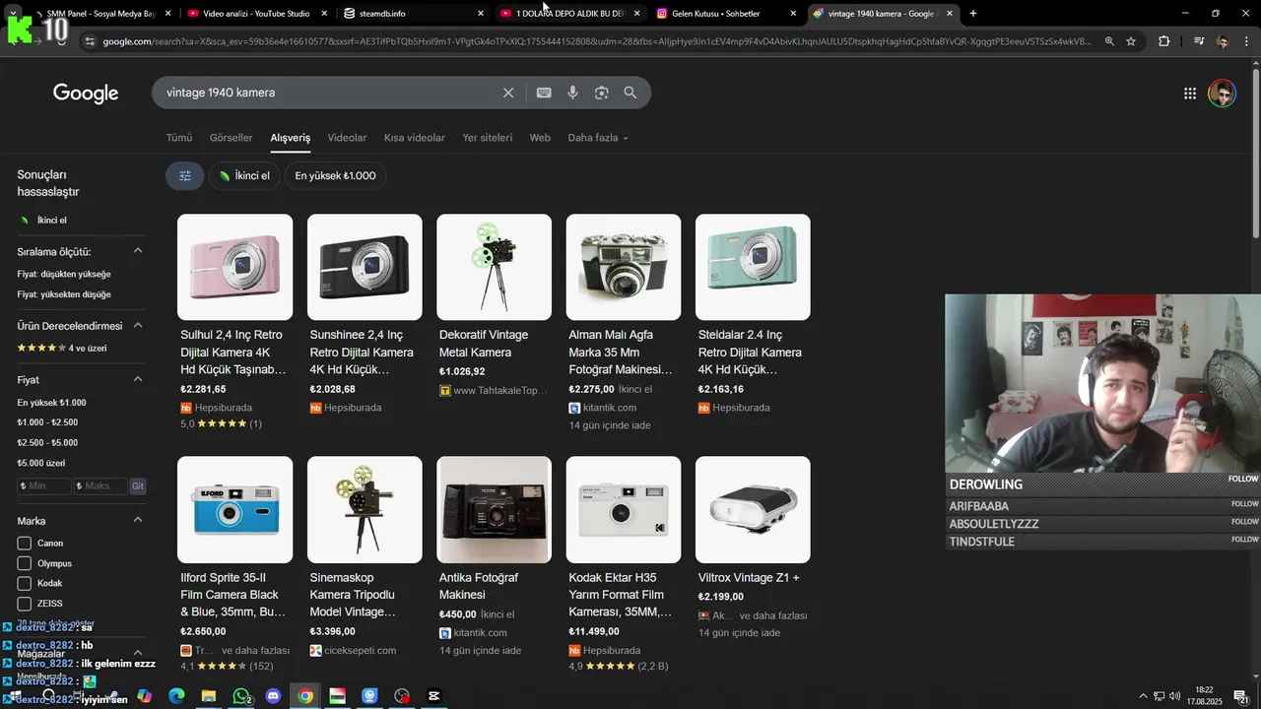Open Kodak Ektar H35 product image
The height and width of the screenshot is (709, 1261).
tap(623, 509)
